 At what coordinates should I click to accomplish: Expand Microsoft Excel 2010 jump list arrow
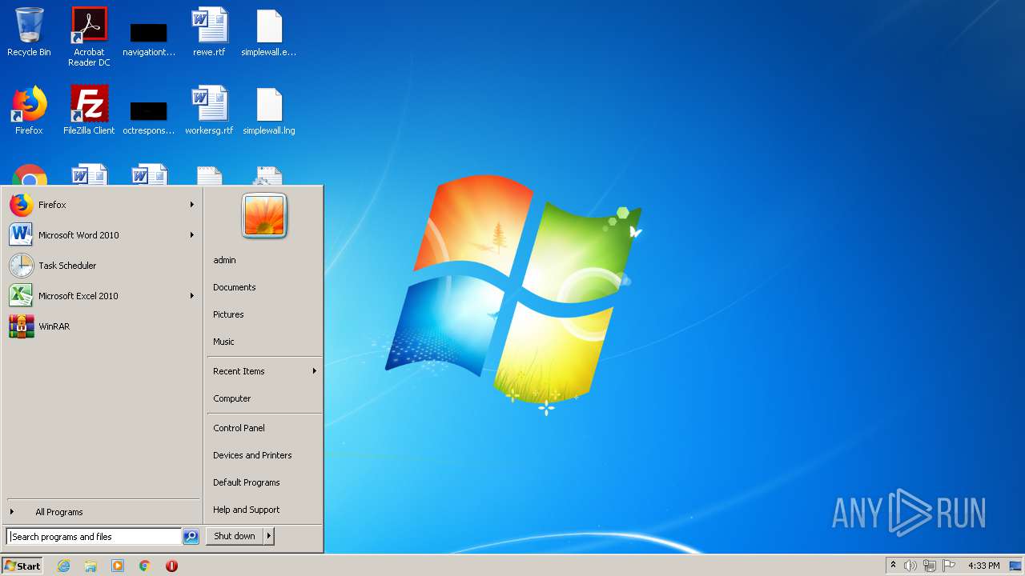click(x=192, y=296)
